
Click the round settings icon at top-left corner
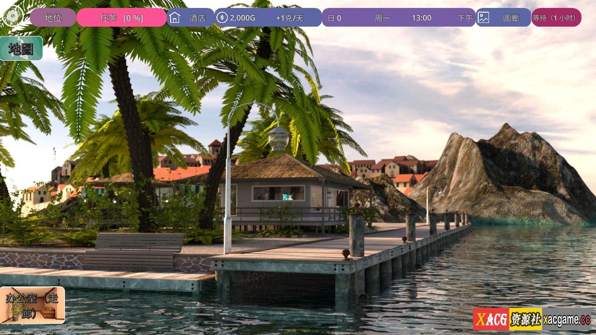pos(13,16)
